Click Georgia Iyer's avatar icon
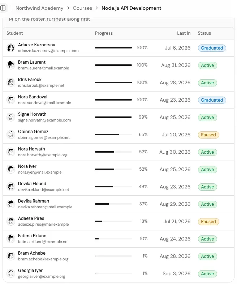Viewport: 237px width, 285px height. coord(11,273)
